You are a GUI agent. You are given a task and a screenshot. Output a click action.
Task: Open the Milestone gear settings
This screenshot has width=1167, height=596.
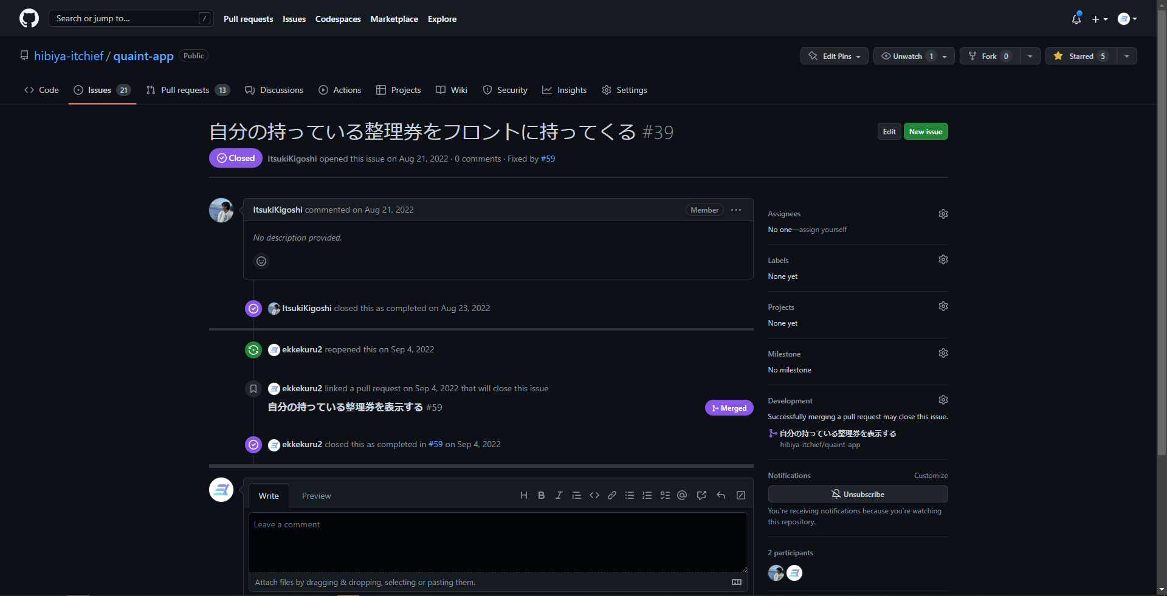coord(943,353)
